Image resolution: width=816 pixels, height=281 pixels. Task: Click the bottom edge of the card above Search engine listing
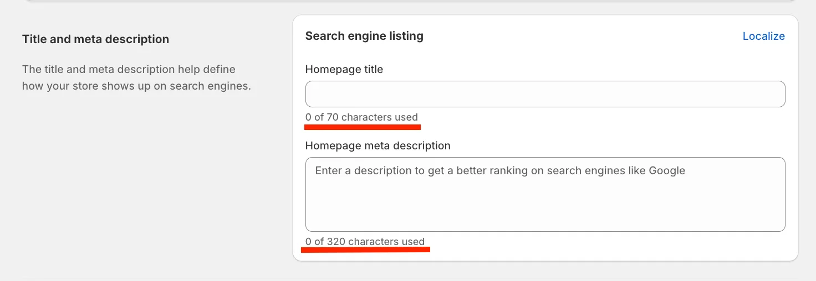click(x=408, y=1)
